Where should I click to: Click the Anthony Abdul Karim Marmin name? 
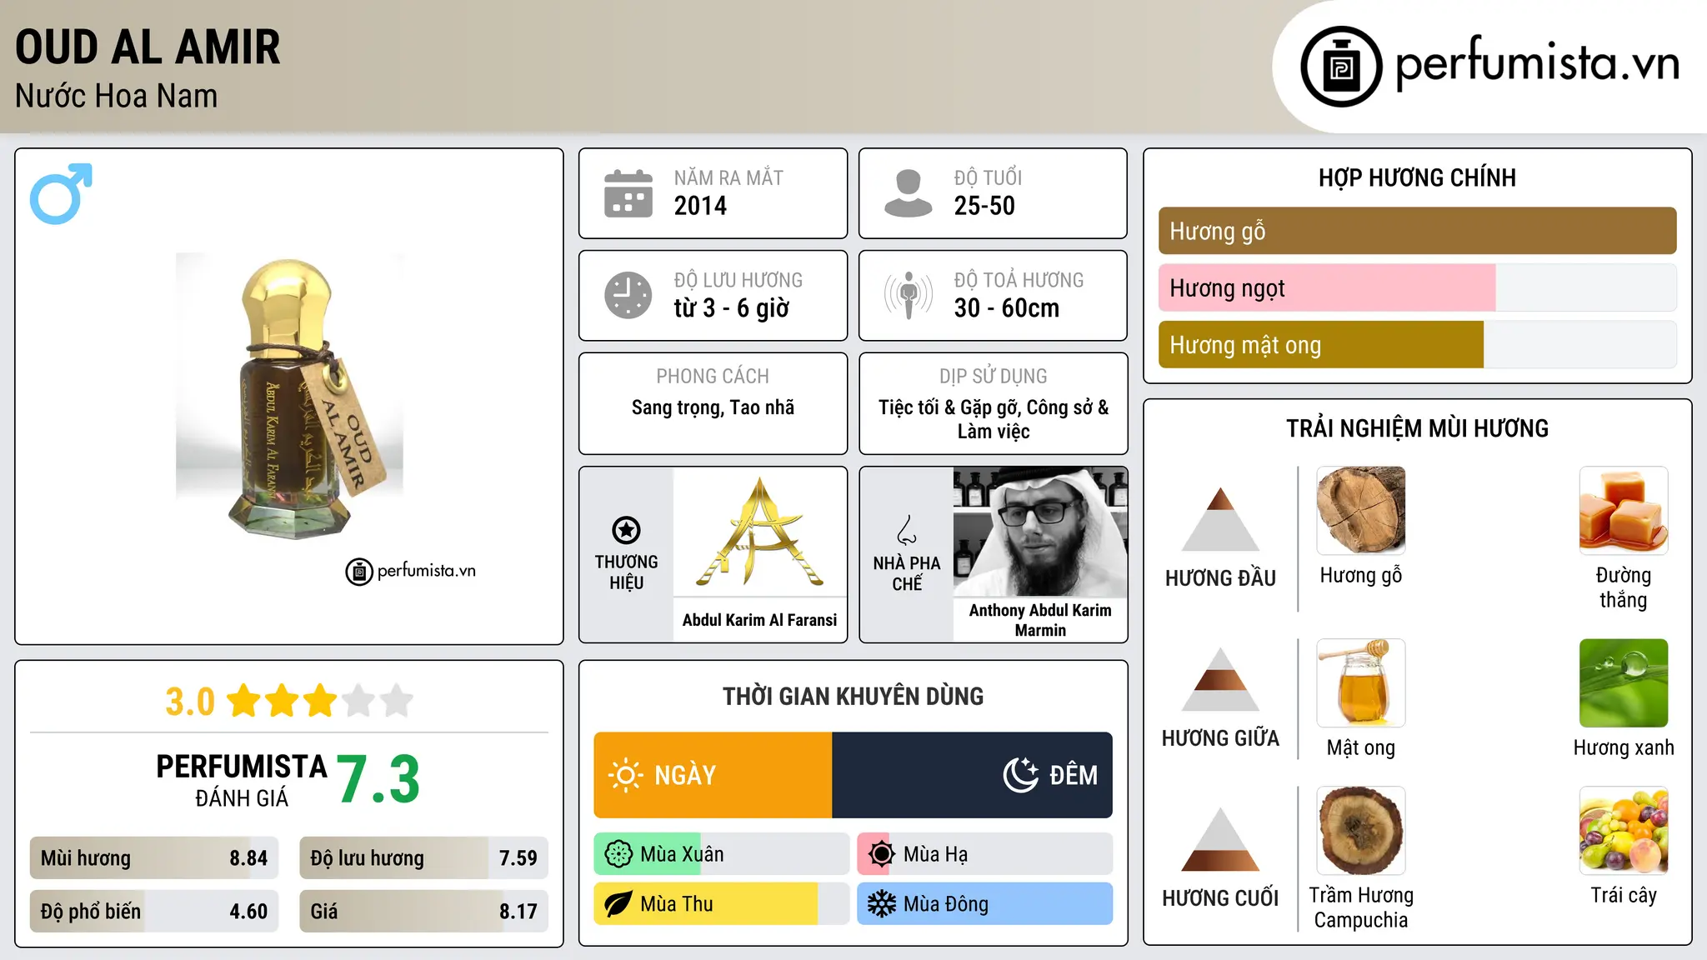(x=1040, y=620)
